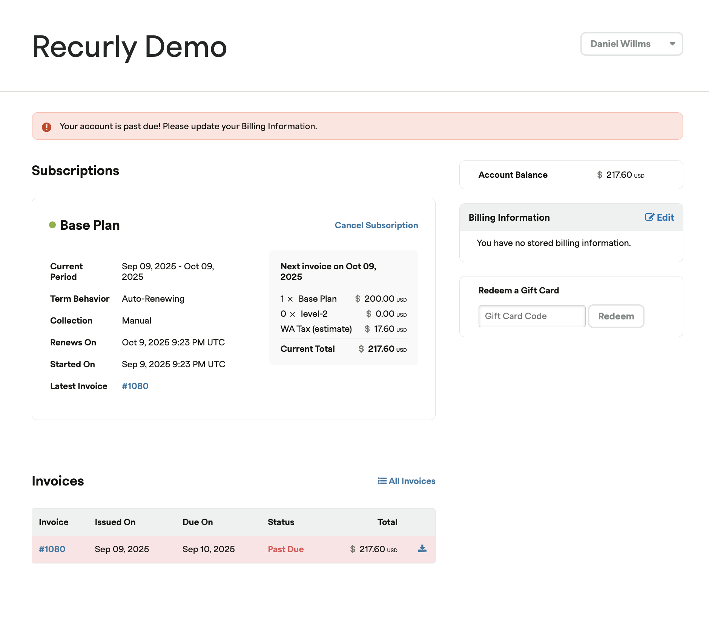Focus the Gift Card Code field
The image size is (709, 626).
click(x=532, y=316)
